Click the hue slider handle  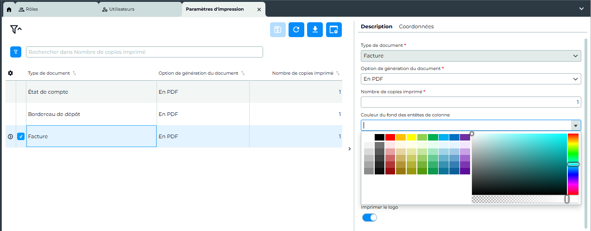pyautogui.click(x=573, y=164)
